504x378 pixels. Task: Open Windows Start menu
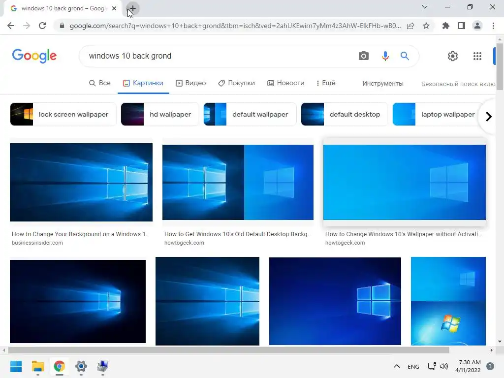click(16, 366)
